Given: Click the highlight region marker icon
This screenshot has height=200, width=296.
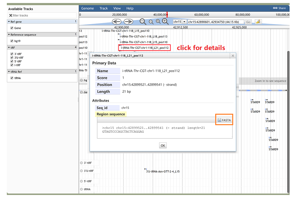Looking at the screenshot, I should click(258, 22).
